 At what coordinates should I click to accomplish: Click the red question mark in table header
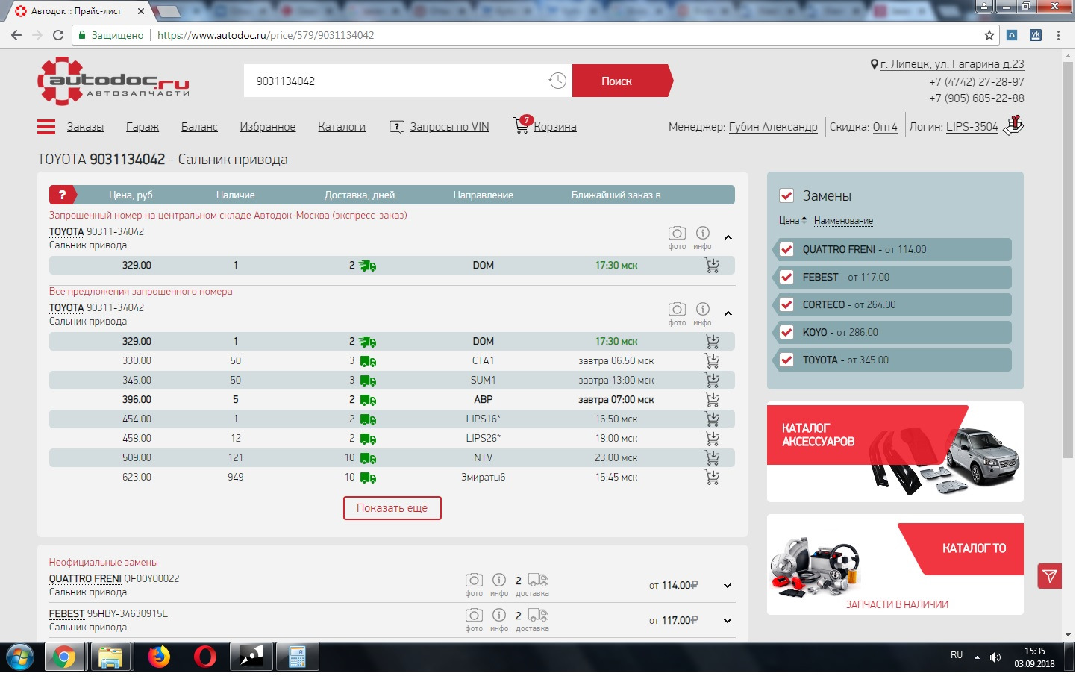63,195
